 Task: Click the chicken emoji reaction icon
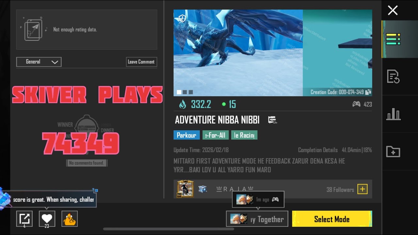tap(70, 219)
